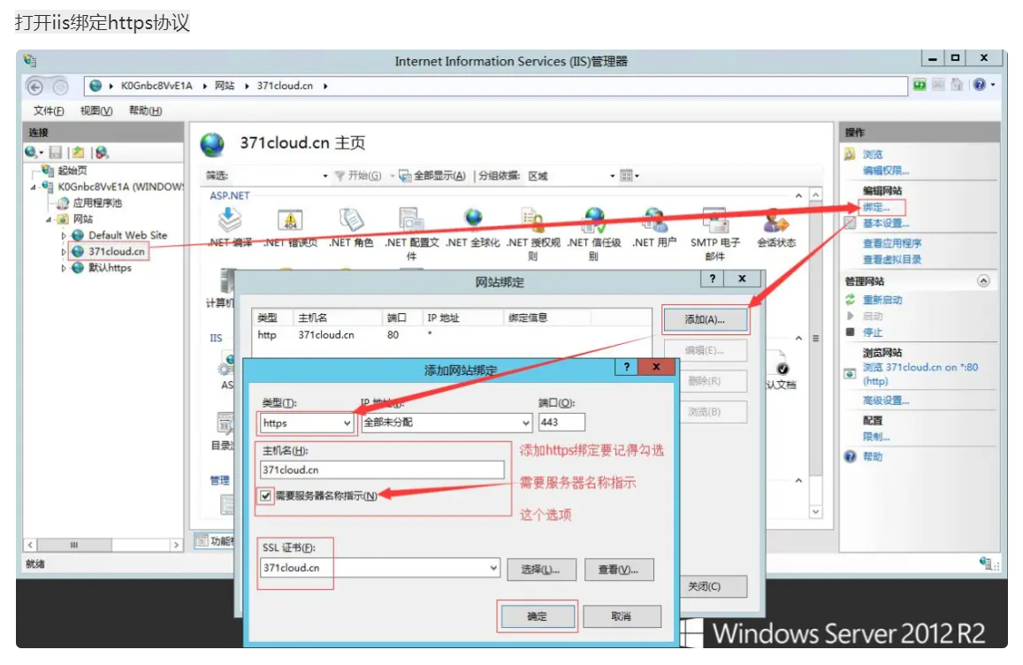Click 确定 in the 添加网站绑定 dialog

(537, 616)
